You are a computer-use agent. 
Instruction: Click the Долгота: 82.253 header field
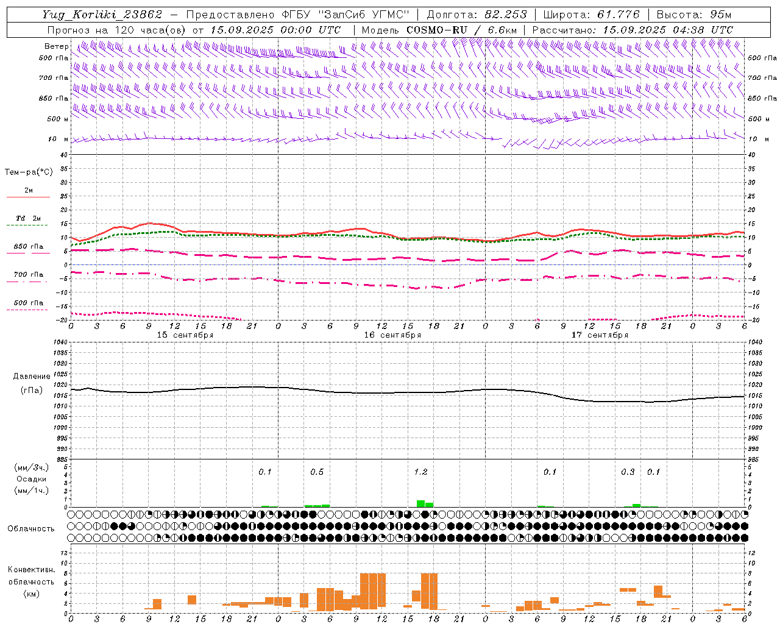(477, 15)
